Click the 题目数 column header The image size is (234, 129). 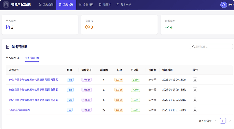point(104,70)
